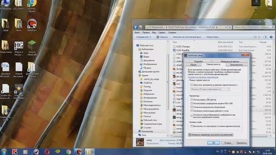The image size is (276, 155).
Task: Select Рабочий стол at top of navigation tree
Action: [x=145, y=45]
